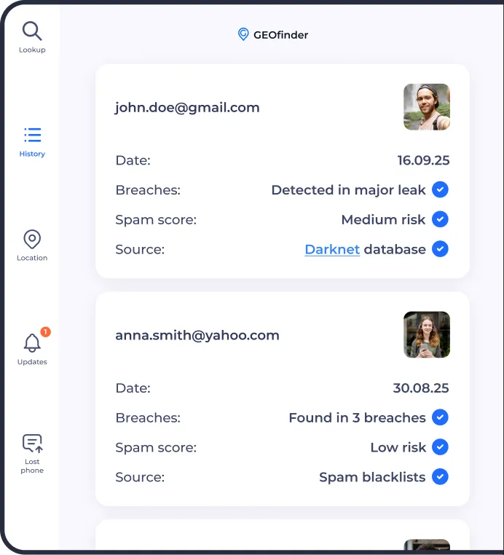This screenshot has height=555, width=504.
Task: Click check mark beside Medium risk
Action: click(x=440, y=219)
